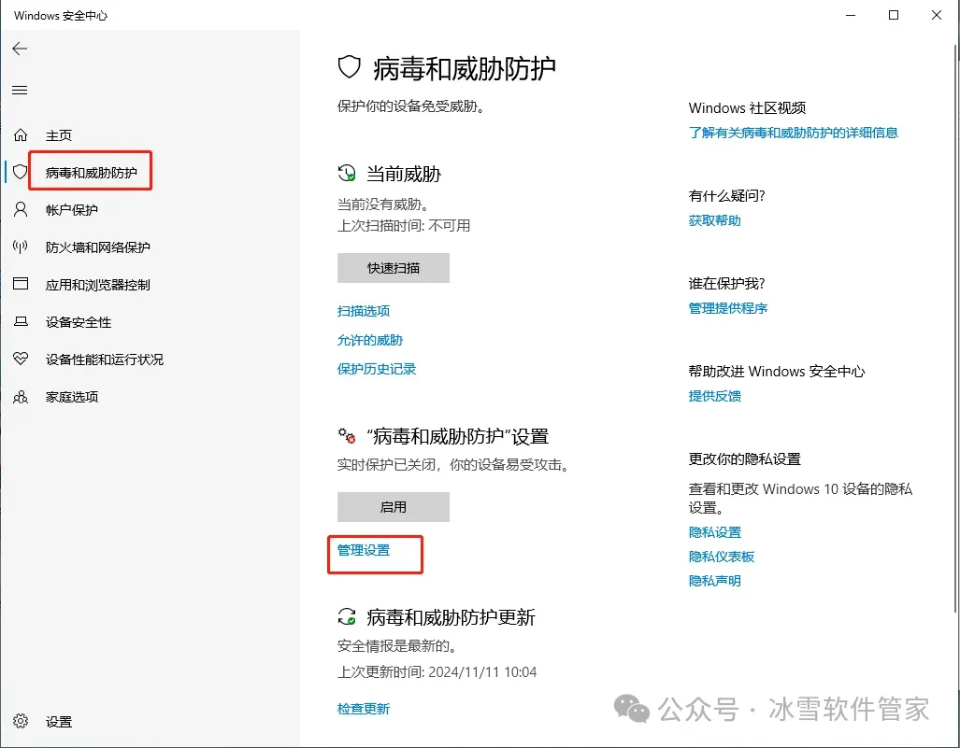Open 隐私仪表板 link
960x748 pixels.
[722, 557]
